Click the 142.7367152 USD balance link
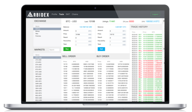Viewport: 192px width, 112px height. point(85,27)
